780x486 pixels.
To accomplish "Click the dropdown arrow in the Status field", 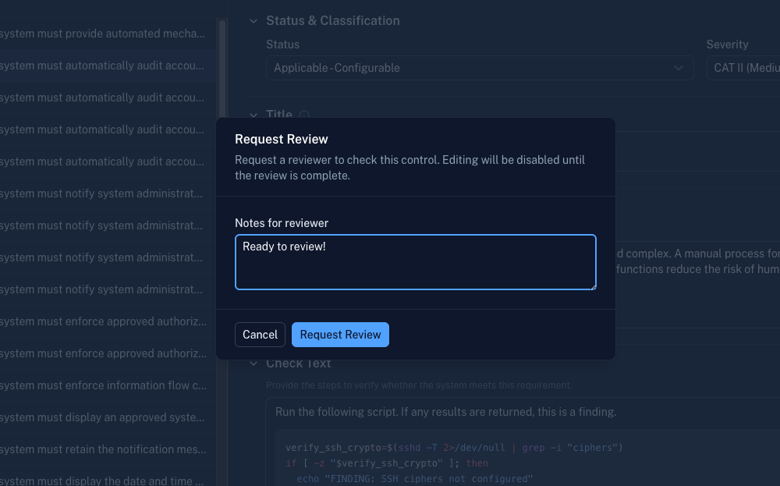I will click(678, 68).
